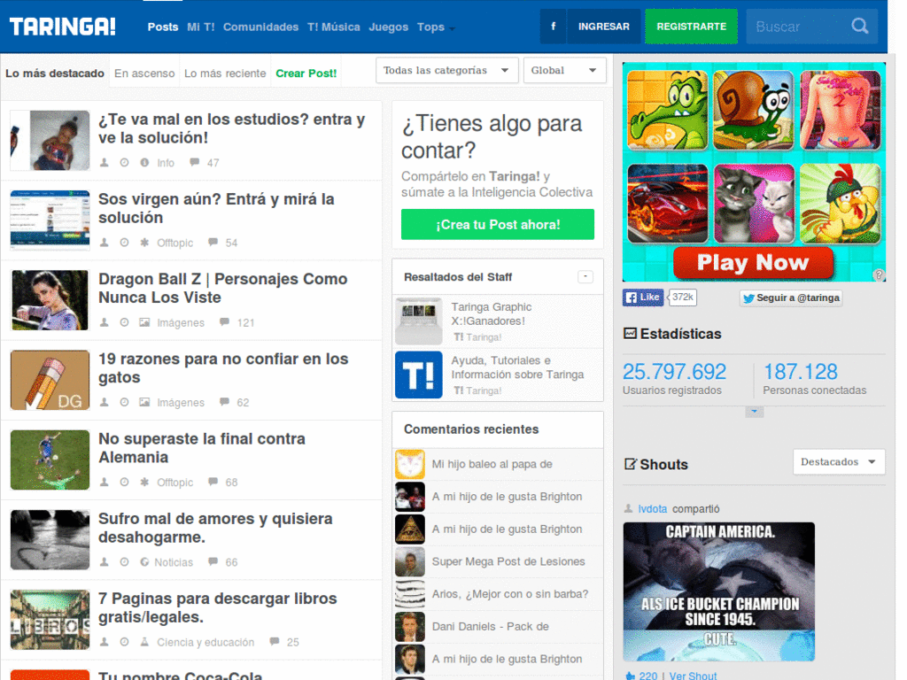This screenshot has height=680, width=907.
Task: Select the Lo más destacado tab
Action: pyautogui.click(x=55, y=73)
